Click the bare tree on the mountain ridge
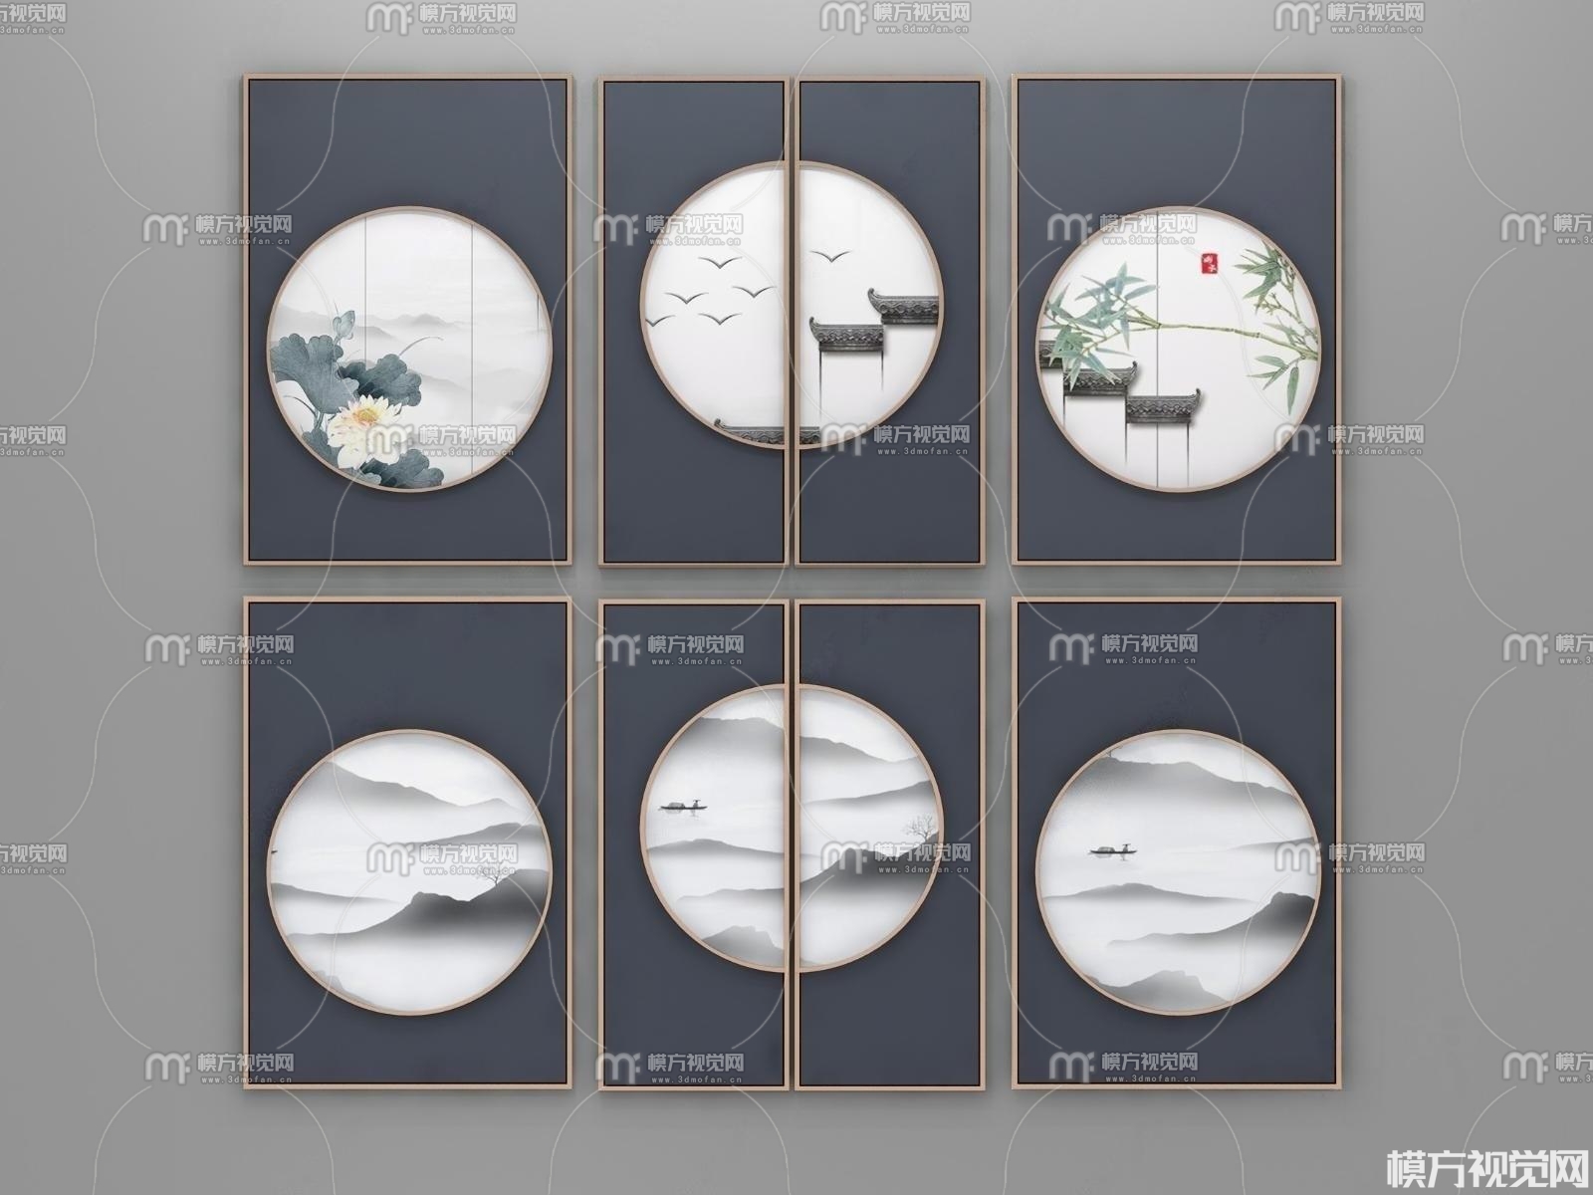 tap(917, 827)
